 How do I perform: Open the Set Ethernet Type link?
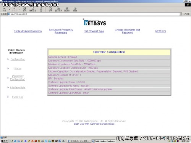coord(94,31)
